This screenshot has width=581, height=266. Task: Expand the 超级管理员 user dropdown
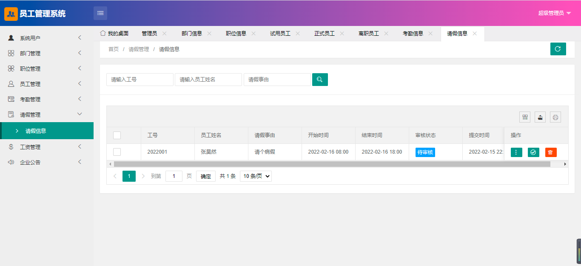click(554, 13)
